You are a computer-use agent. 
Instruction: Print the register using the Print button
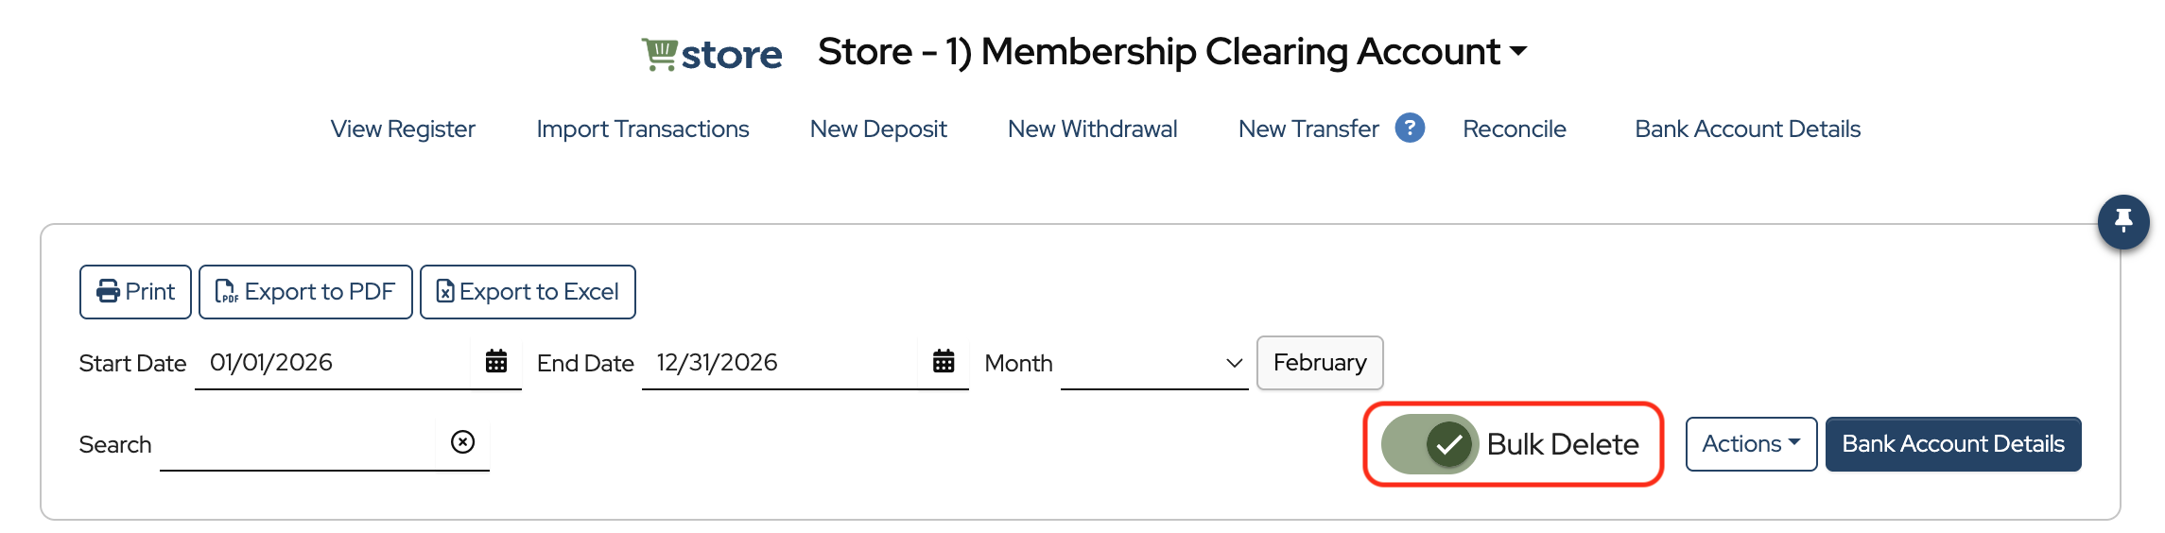point(135,292)
